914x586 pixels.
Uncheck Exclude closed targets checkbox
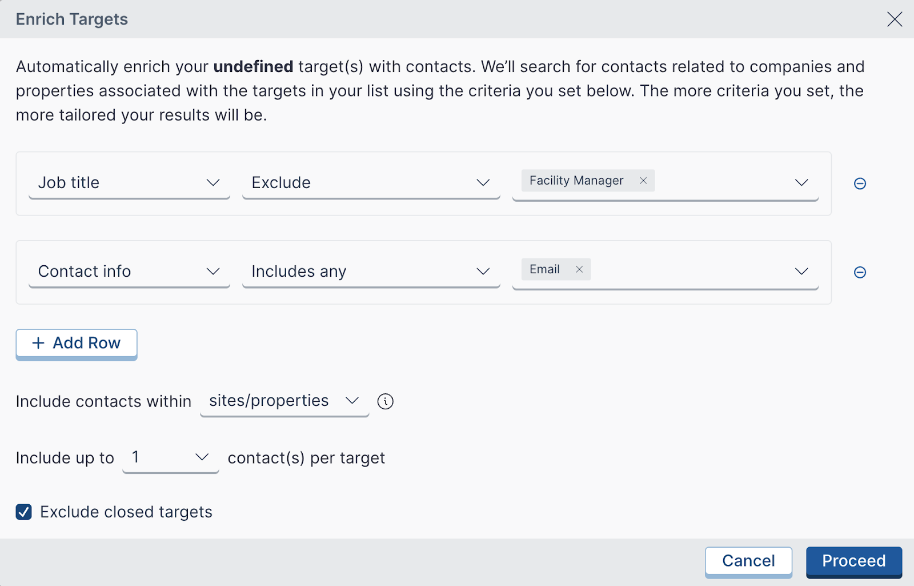pos(24,512)
